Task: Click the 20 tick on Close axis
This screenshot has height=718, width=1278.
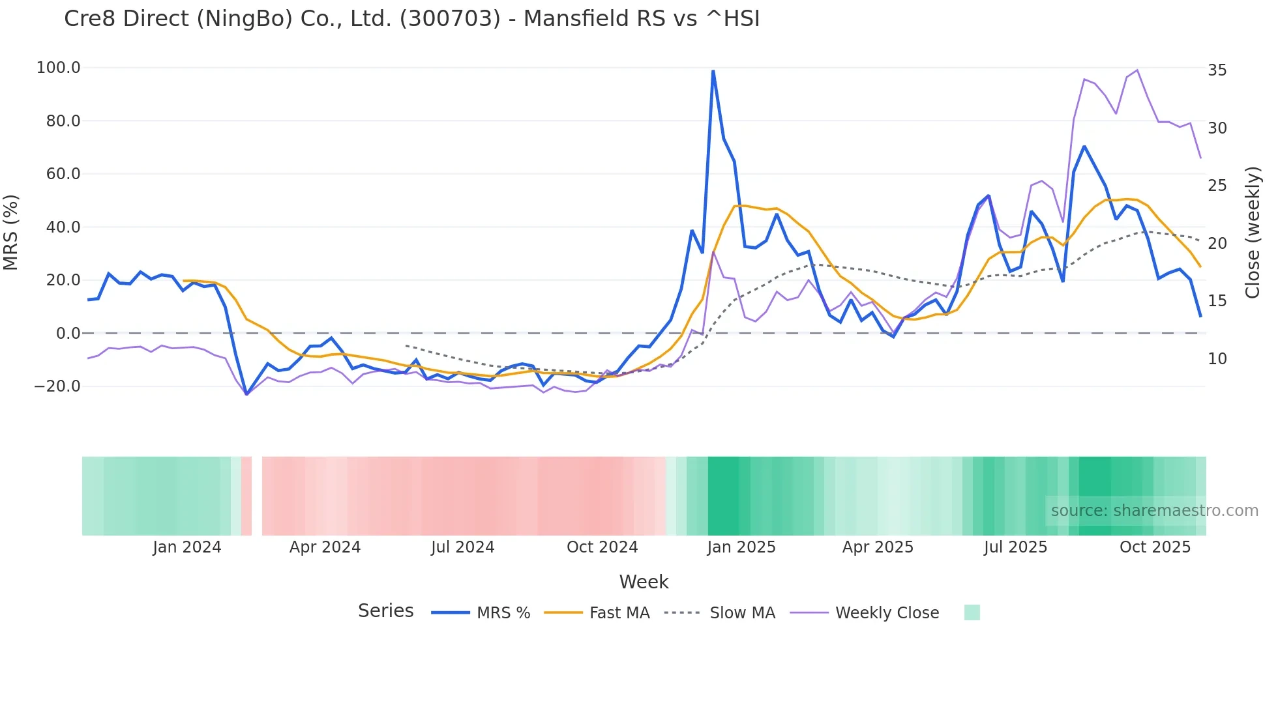Action: point(1217,244)
